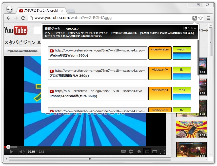Click the page horizontal scrollbar
This screenshot has width=217, height=166.
pos(90,159)
